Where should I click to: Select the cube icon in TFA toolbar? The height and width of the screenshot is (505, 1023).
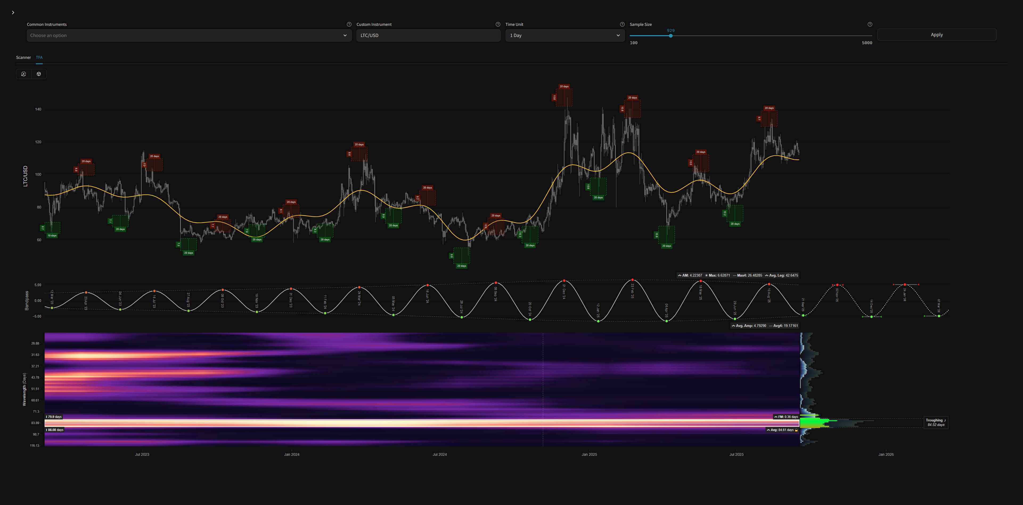39,74
